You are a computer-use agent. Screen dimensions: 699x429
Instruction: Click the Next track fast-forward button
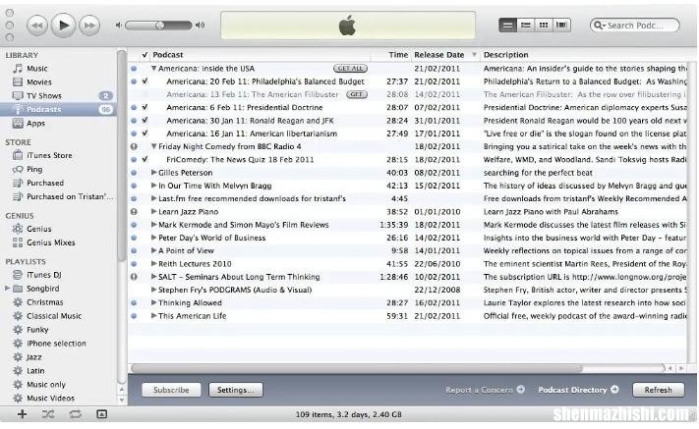click(89, 26)
